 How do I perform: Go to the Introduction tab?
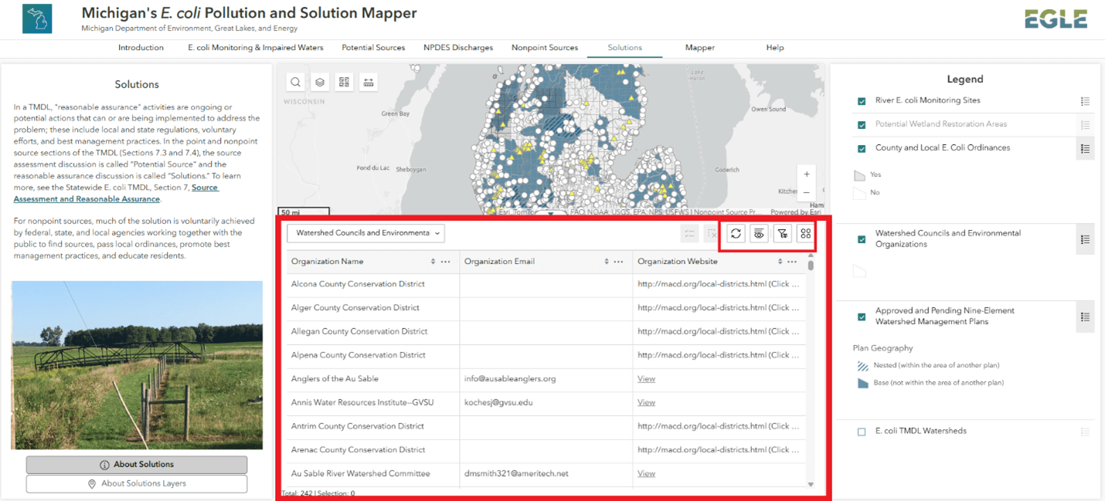pos(141,48)
